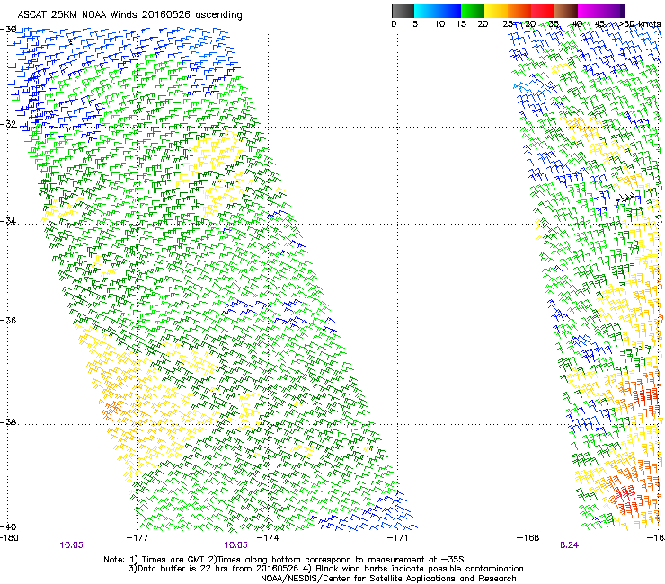Click the legend label '0'
Image resolution: width=665 pixels, height=584 pixels.
click(394, 24)
